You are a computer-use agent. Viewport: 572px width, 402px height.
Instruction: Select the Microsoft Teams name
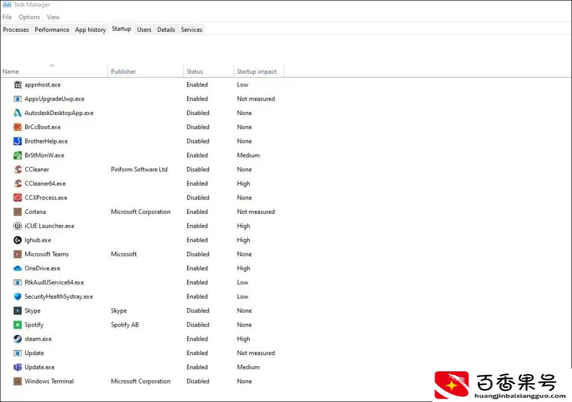click(x=46, y=254)
